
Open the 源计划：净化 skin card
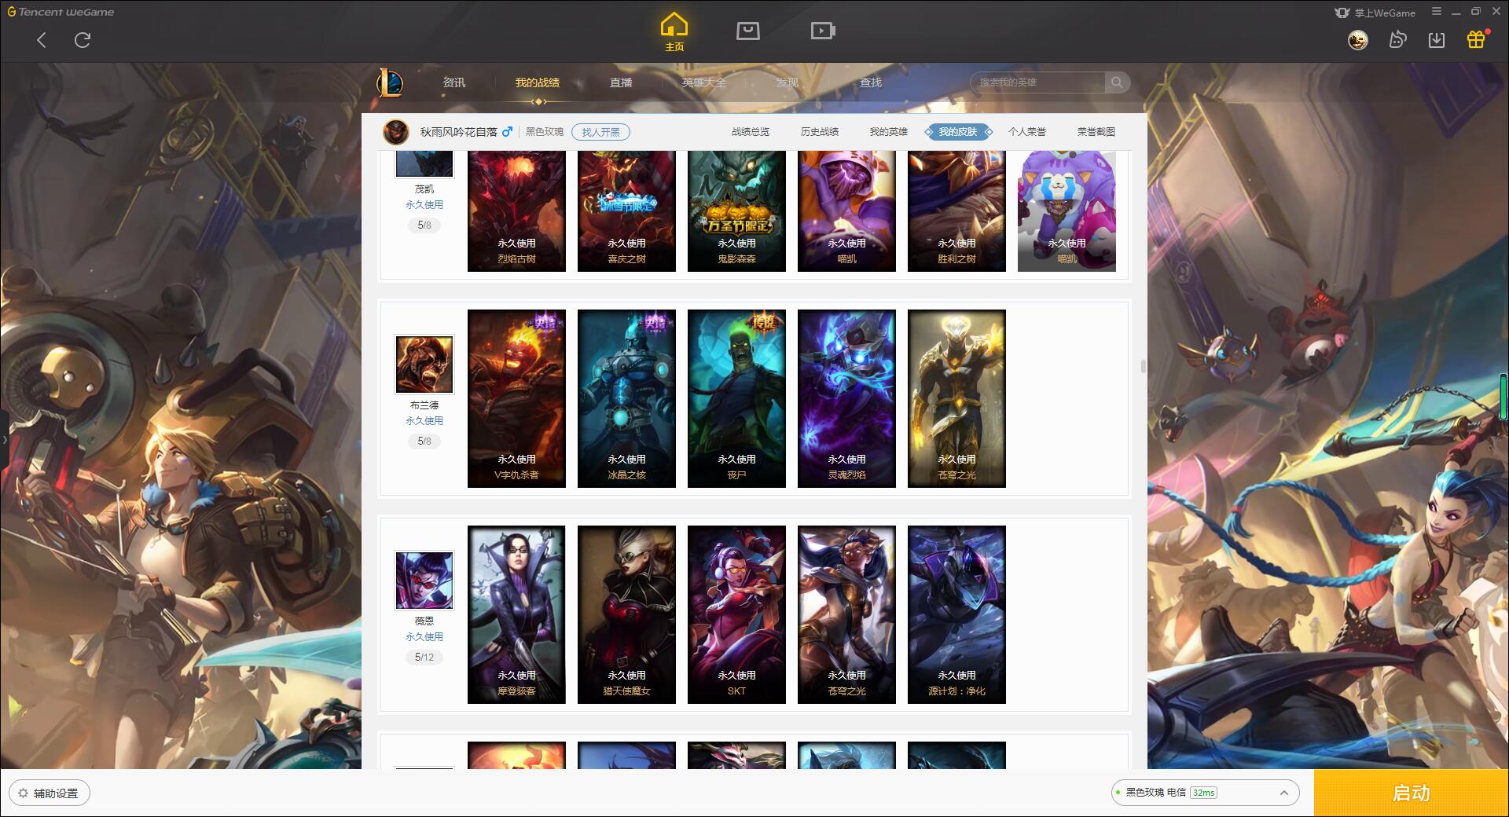[956, 614]
